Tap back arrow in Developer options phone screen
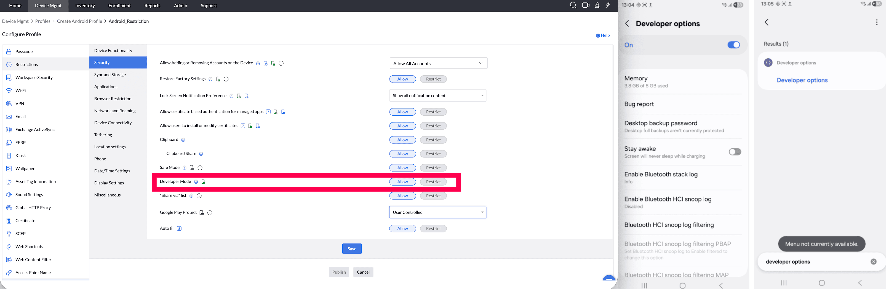 [x=627, y=24]
